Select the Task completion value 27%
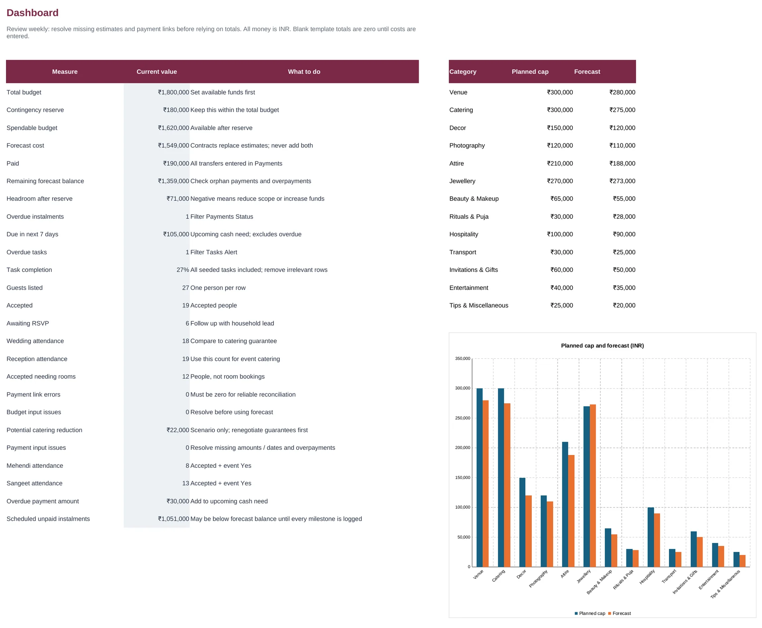Image resolution: width=762 pixels, height=628 pixels. coord(183,270)
